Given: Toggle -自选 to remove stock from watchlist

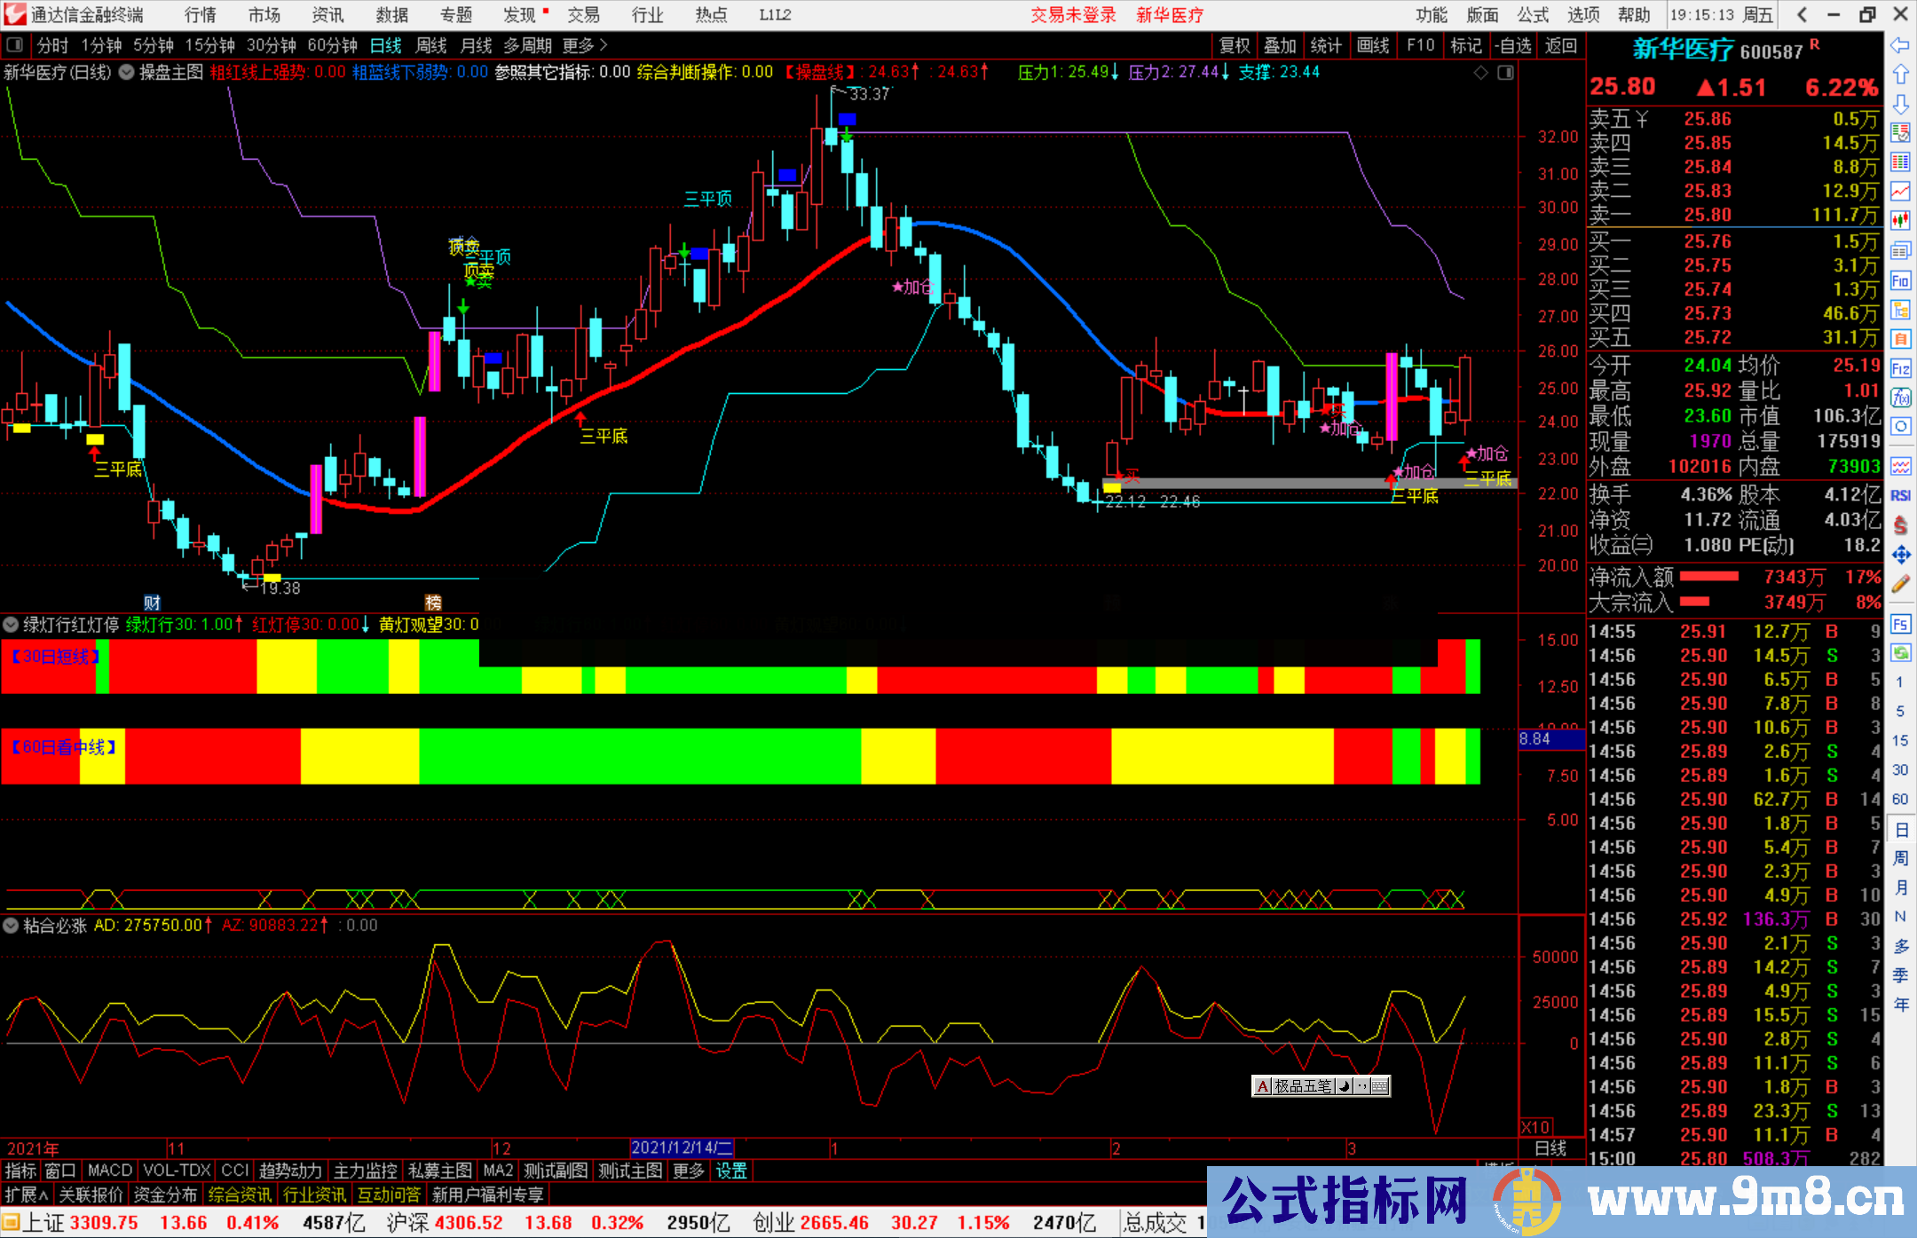Looking at the screenshot, I should tap(1514, 45).
